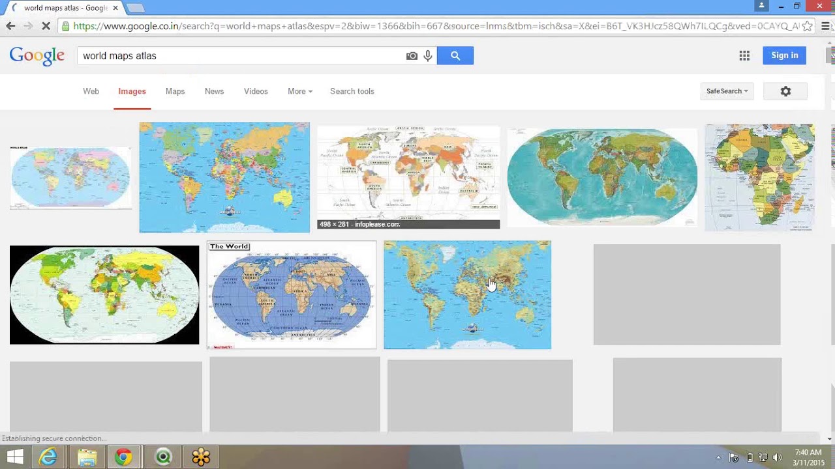Close the world maps atlas tab
The width and height of the screenshot is (835, 469).
pos(115,8)
